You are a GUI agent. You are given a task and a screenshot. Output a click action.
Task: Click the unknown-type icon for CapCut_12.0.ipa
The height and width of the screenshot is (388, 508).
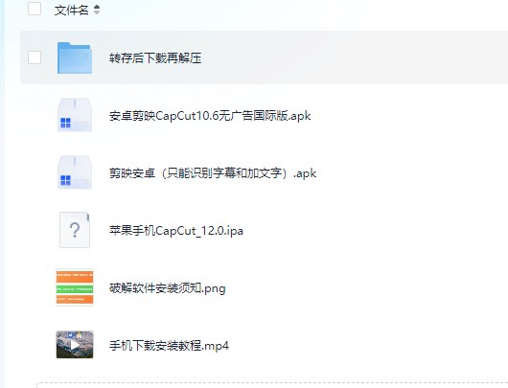coord(75,230)
